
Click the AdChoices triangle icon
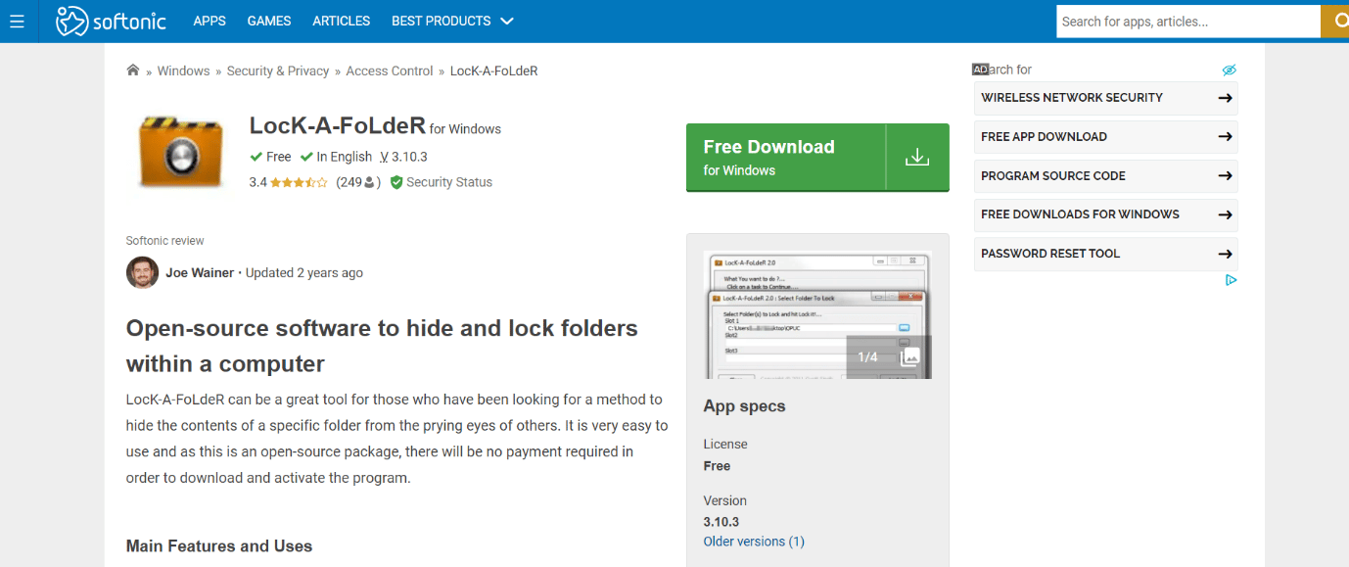(x=1232, y=280)
